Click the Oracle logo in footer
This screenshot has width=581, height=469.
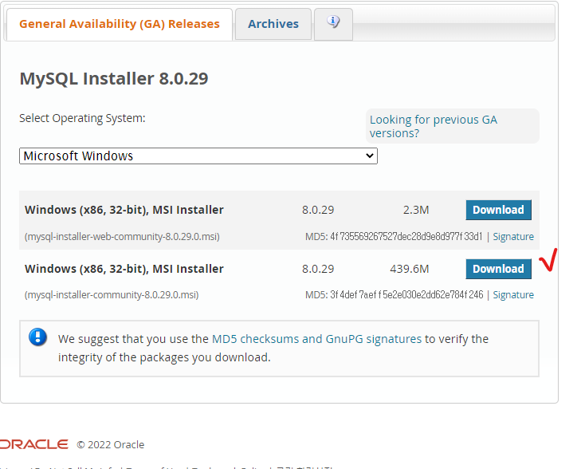click(34, 444)
